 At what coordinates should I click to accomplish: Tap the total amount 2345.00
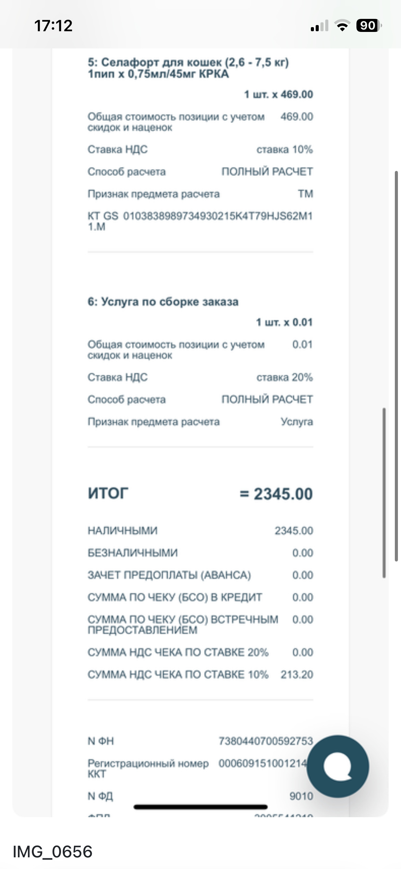(276, 494)
